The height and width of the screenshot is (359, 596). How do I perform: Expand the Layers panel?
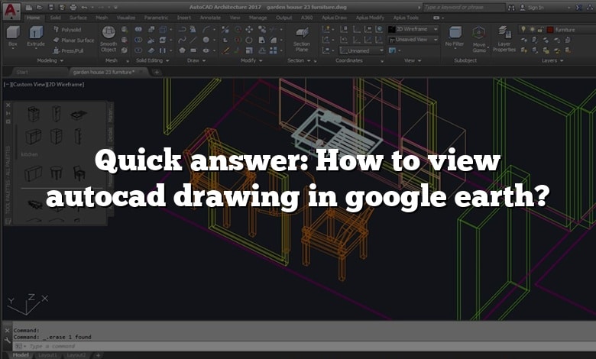(x=552, y=60)
